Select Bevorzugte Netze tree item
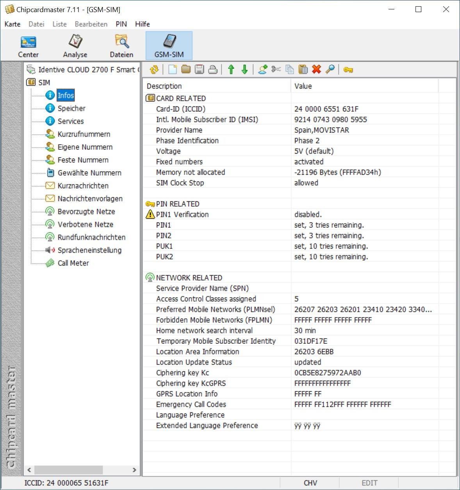460x490 pixels. tap(86, 211)
